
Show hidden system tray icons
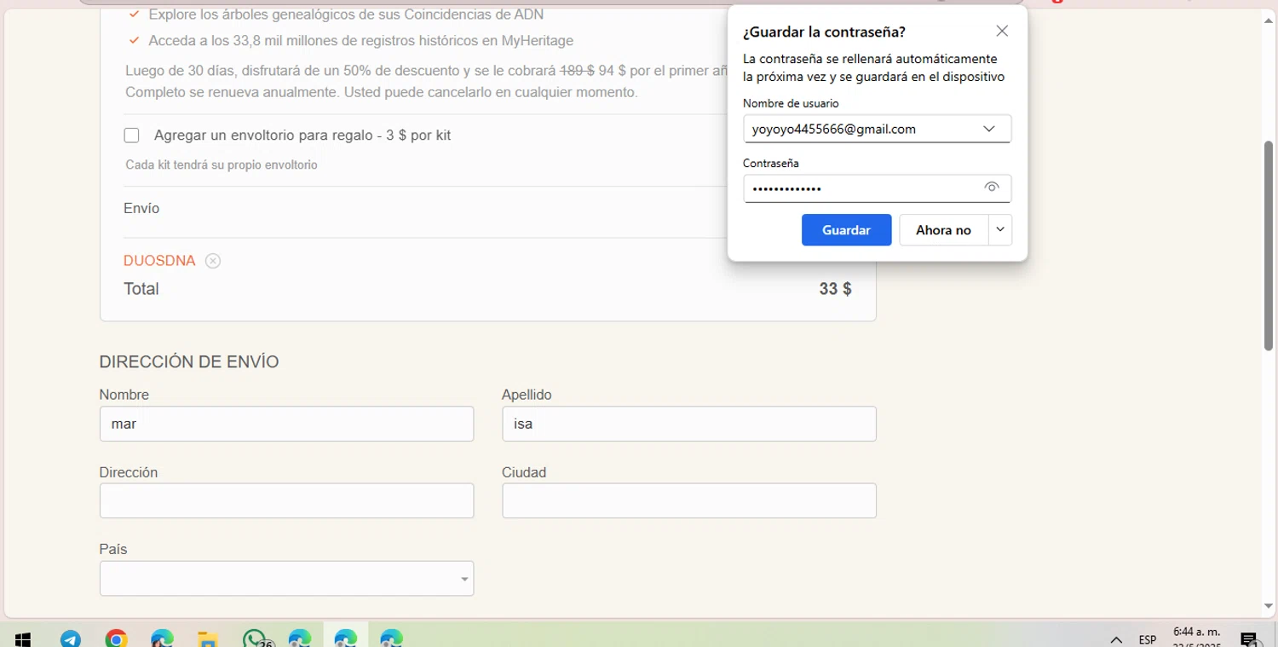click(1116, 639)
